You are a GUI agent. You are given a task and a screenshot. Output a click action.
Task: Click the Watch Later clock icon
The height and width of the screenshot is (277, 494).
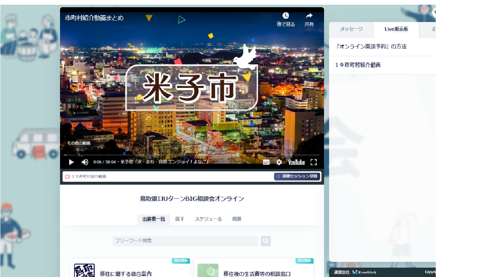pyautogui.click(x=285, y=16)
